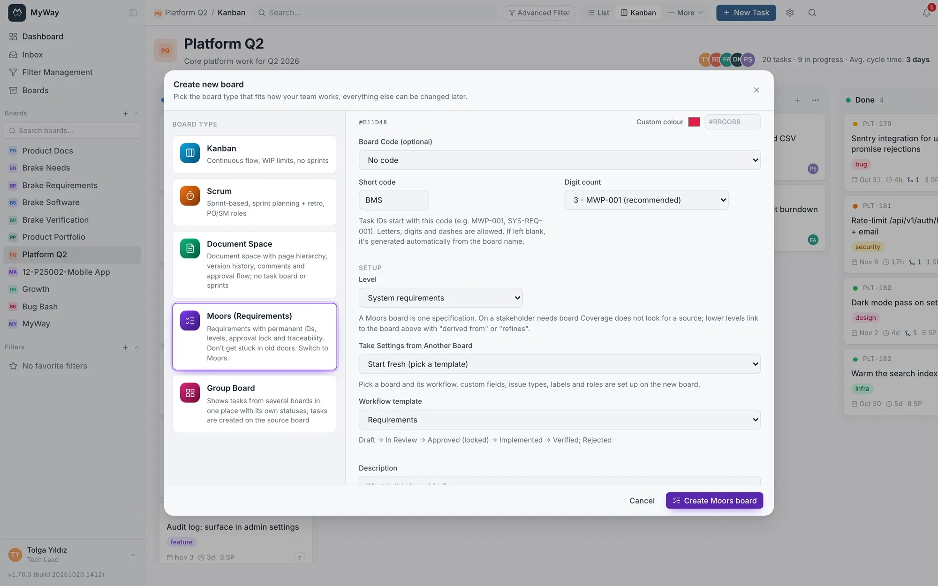Click the top-bar search magnifier icon

[x=812, y=13]
